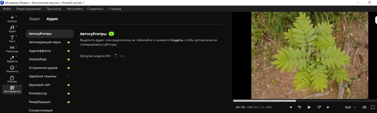Open the Настройки menu

74,9
